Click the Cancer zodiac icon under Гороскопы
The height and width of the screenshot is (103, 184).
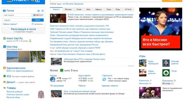104,80
